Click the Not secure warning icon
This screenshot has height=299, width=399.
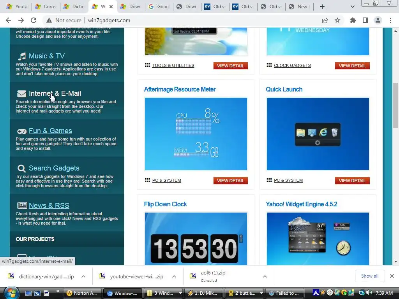click(x=49, y=20)
